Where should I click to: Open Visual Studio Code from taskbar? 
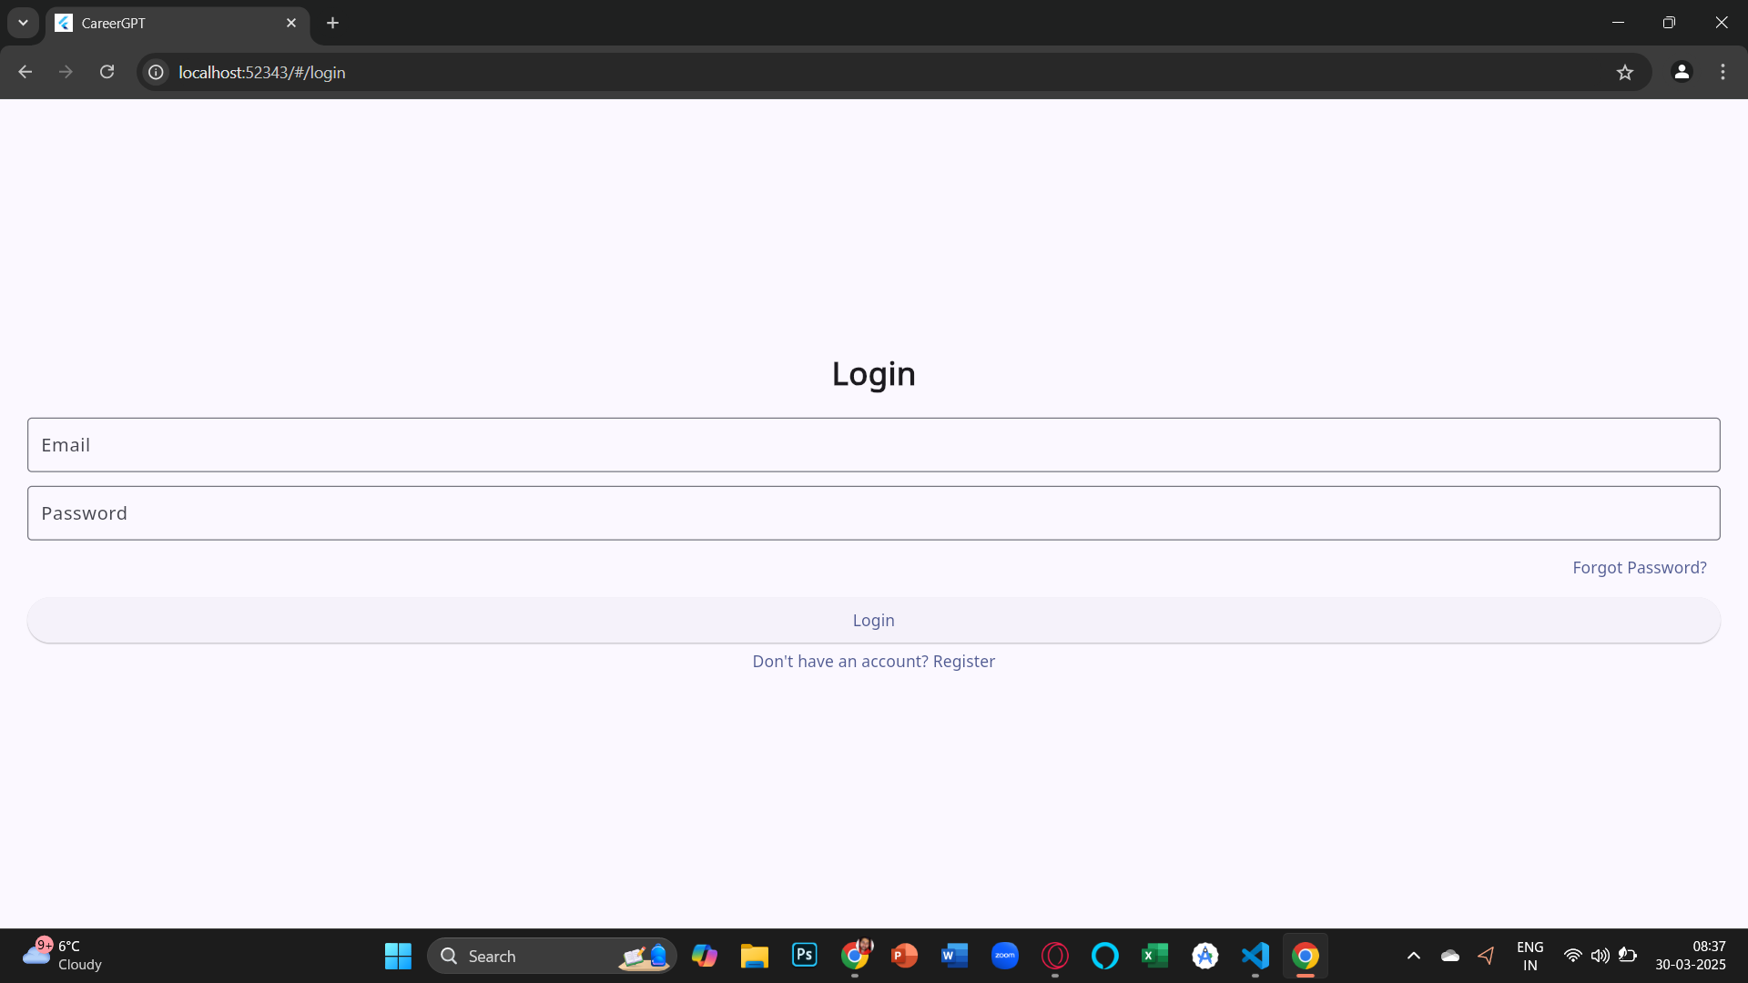(x=1255, y=956)
